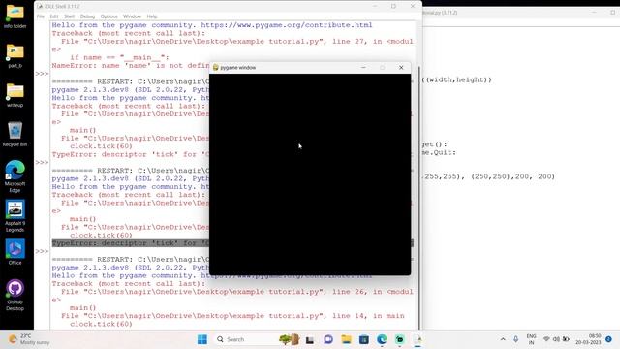Open the Recycle Bin desktop icon
620x349 pixels.
(x=15, y=135)
